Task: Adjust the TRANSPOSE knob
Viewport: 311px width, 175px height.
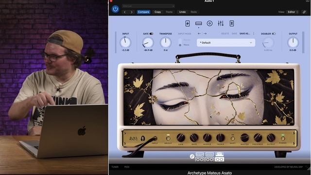Action: point(166,42)
